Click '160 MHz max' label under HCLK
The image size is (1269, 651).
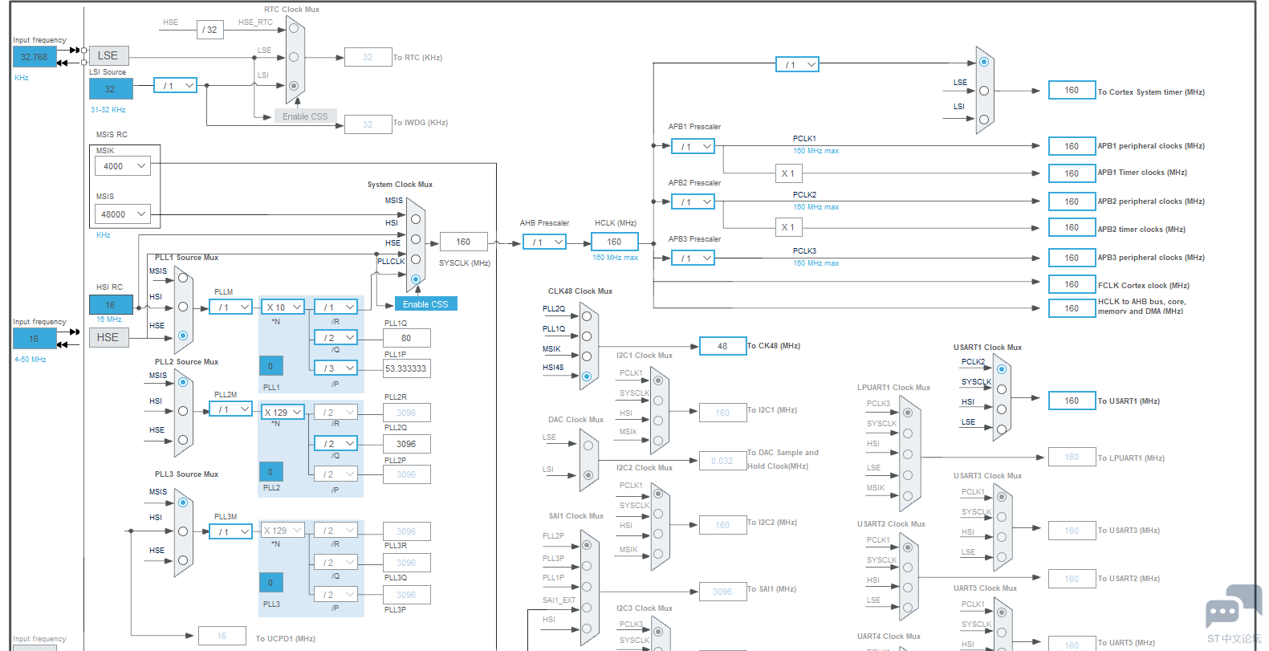click(x=615, y=258)
